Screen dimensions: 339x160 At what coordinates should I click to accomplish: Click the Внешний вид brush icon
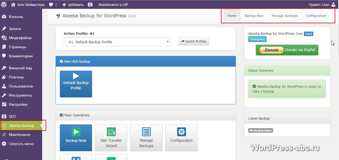point(4,68)
